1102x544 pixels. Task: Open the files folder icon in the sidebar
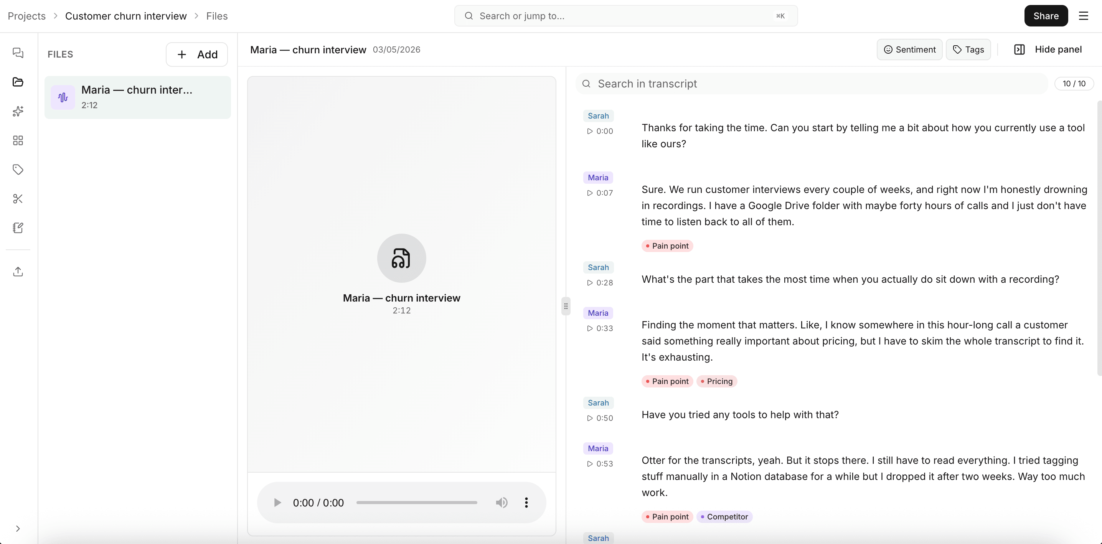[x=18, y=82]
